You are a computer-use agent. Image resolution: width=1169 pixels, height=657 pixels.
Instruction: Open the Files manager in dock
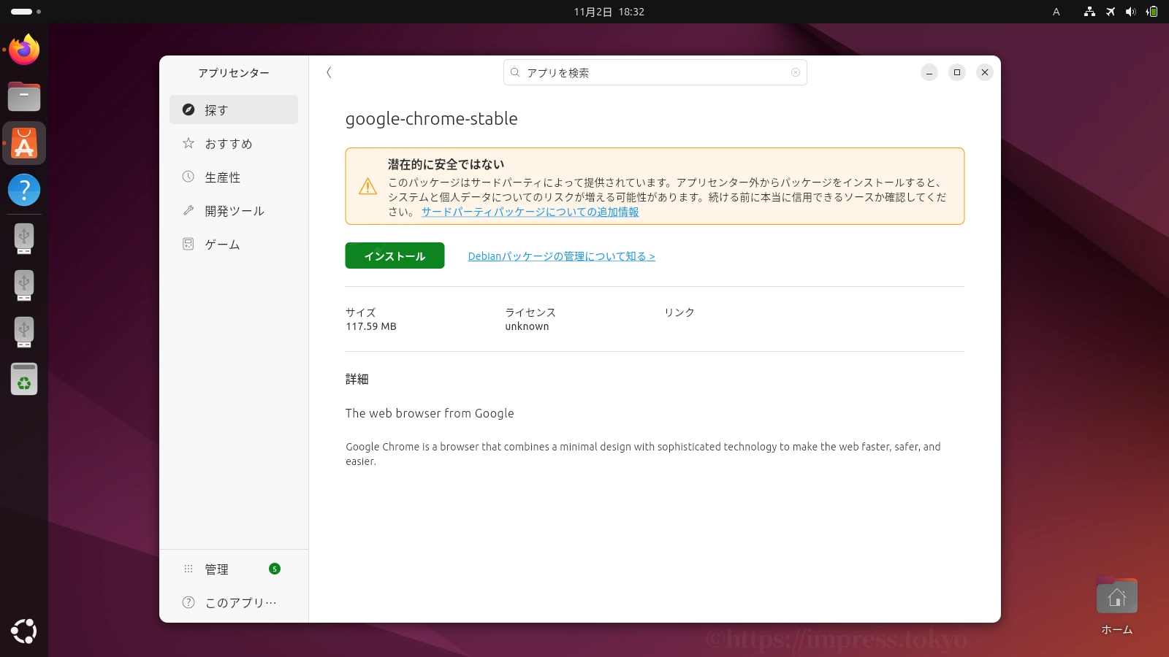click(x=24, y=96)
